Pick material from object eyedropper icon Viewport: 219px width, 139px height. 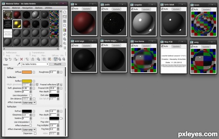coord(19,64)
